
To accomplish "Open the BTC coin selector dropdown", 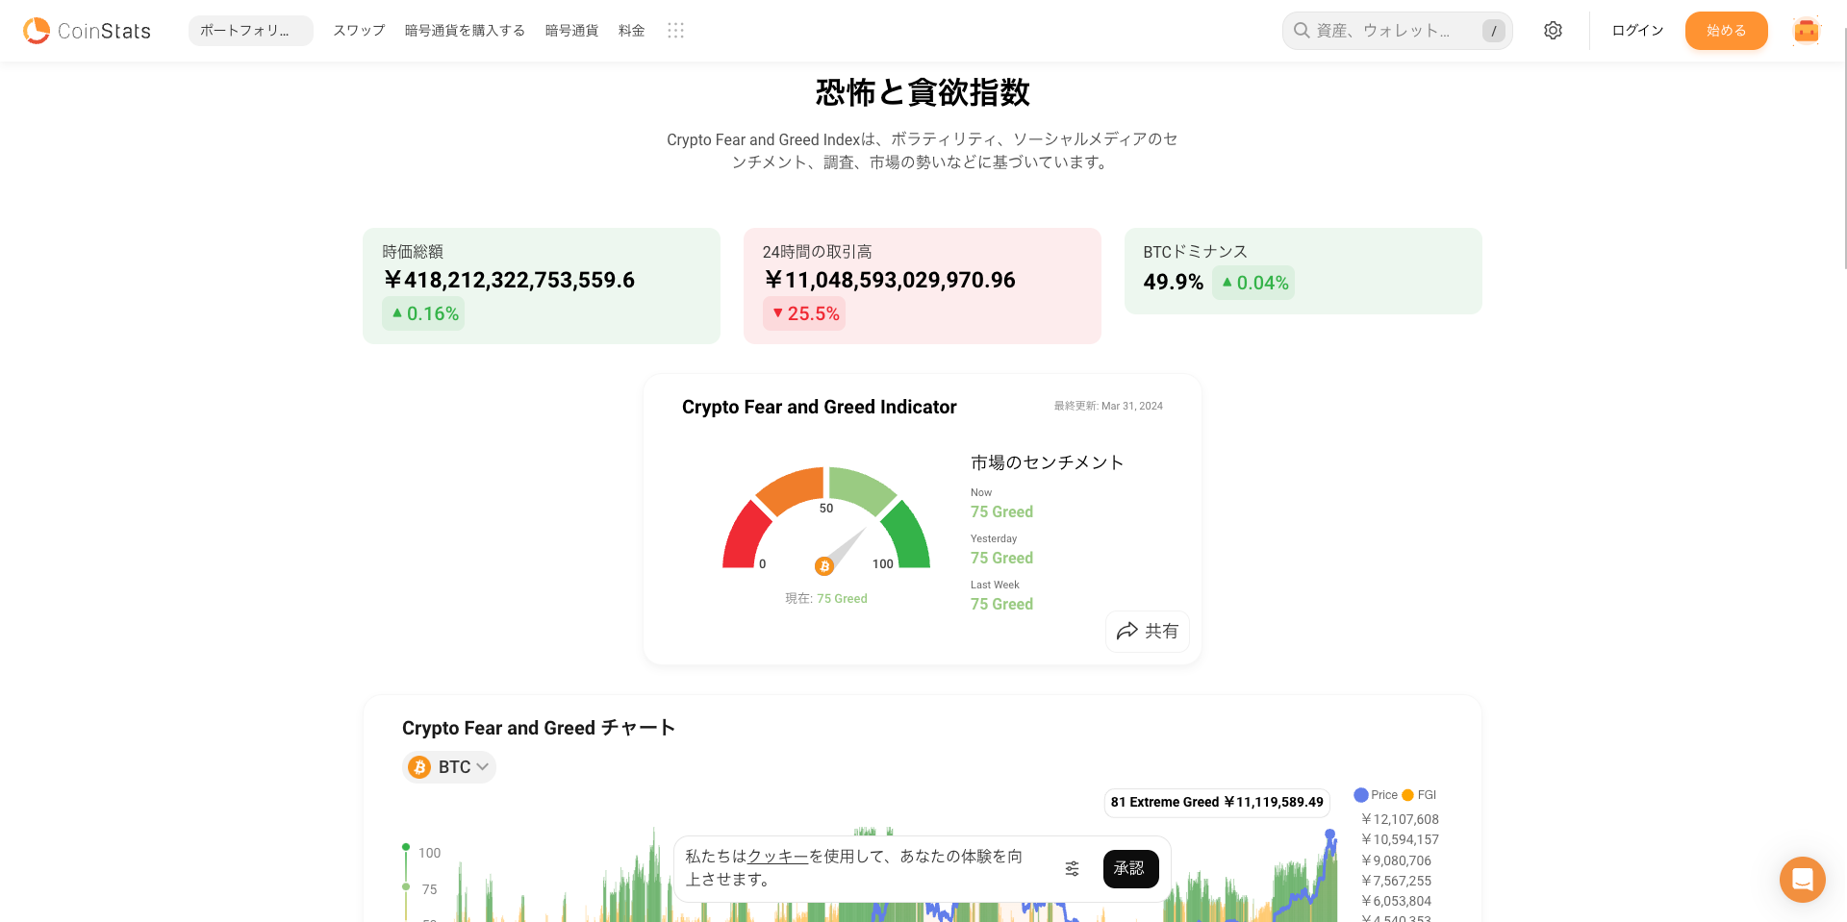I will (448, 766).
